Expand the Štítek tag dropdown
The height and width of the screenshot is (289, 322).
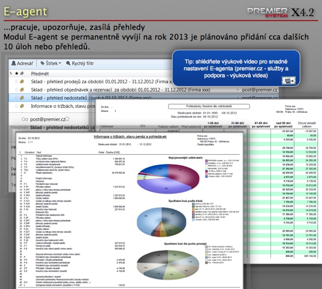pyautogui.click(x=51, y=63)
